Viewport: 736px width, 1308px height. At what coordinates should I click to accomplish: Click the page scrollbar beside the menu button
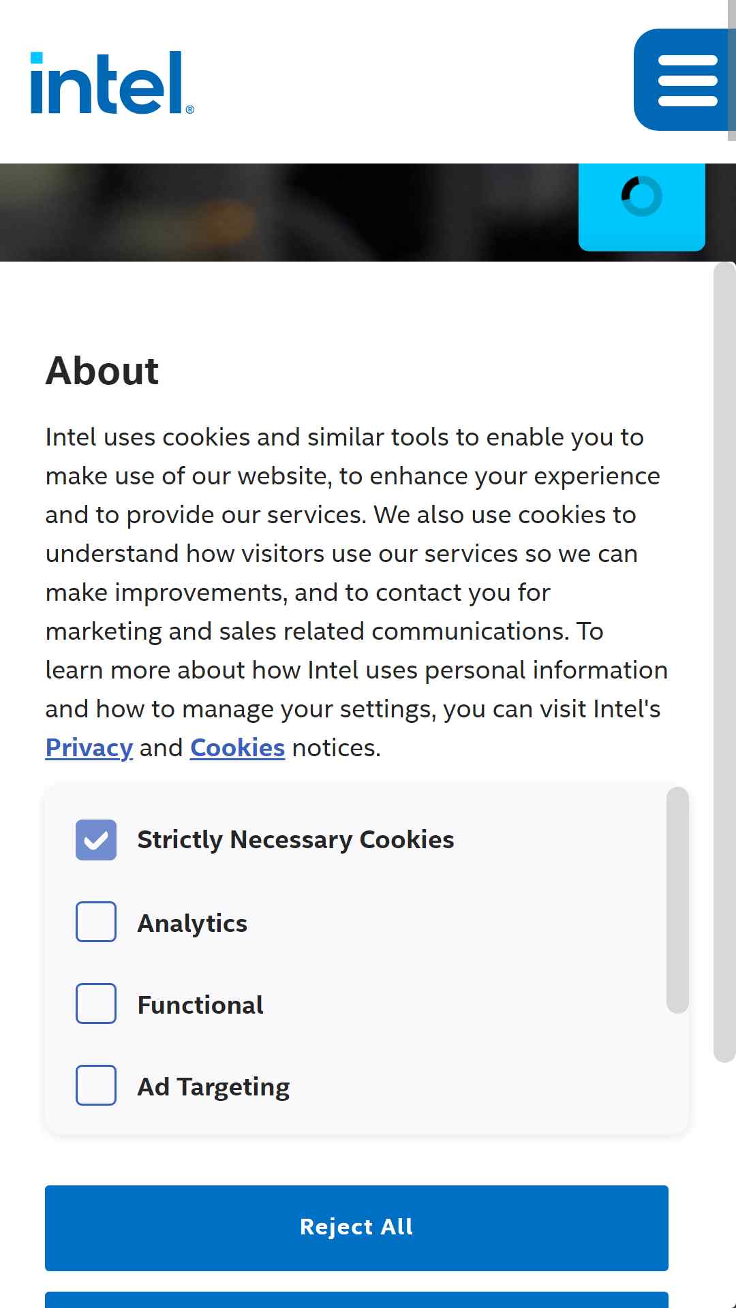[732, 70]
